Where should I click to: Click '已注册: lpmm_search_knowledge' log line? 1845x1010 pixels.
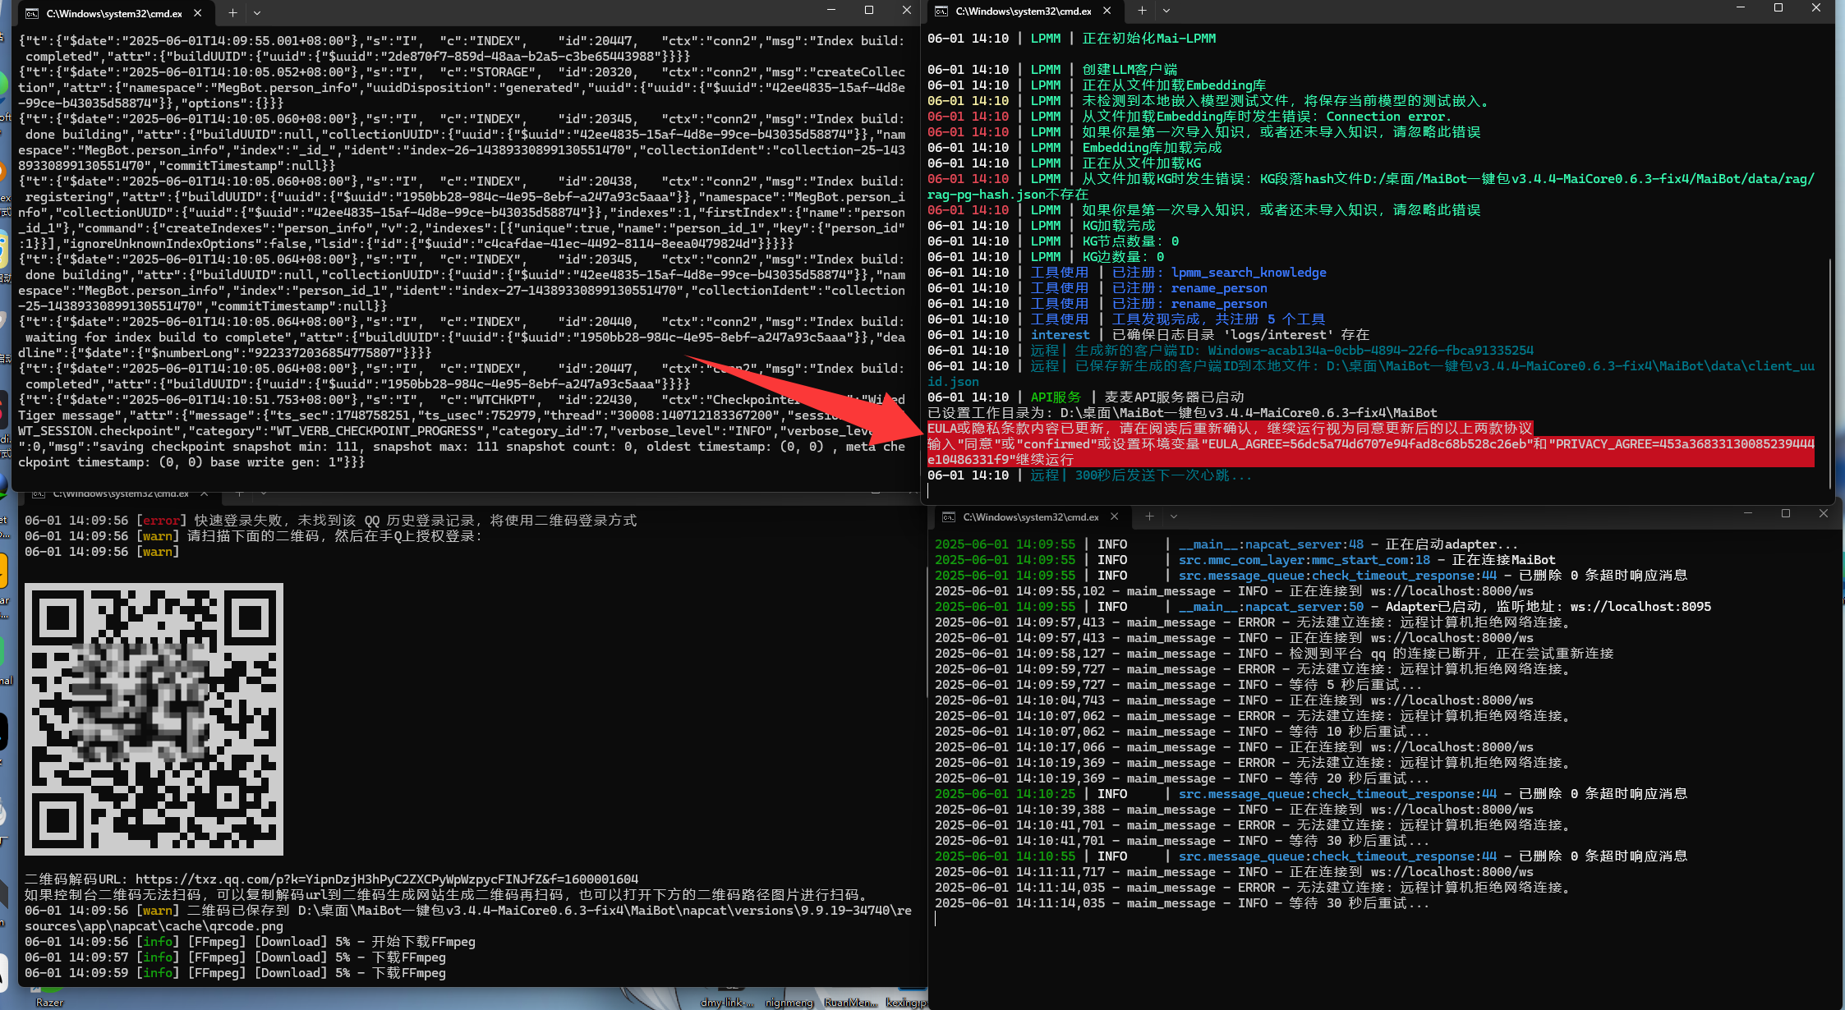[x=1127, y=273]
